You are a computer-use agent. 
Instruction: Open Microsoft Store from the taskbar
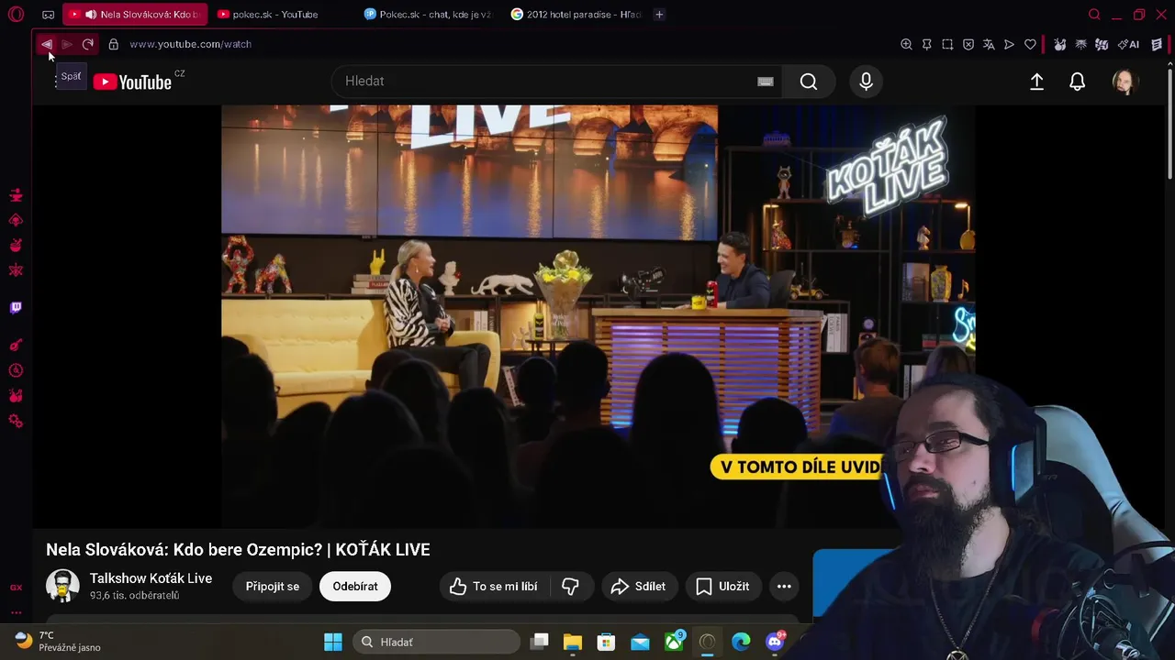606,642
